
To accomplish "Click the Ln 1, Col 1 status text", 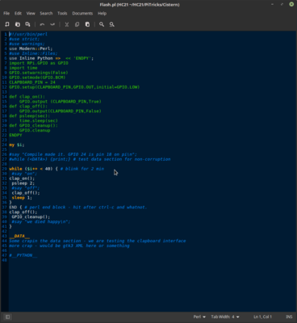I will 262,317.
